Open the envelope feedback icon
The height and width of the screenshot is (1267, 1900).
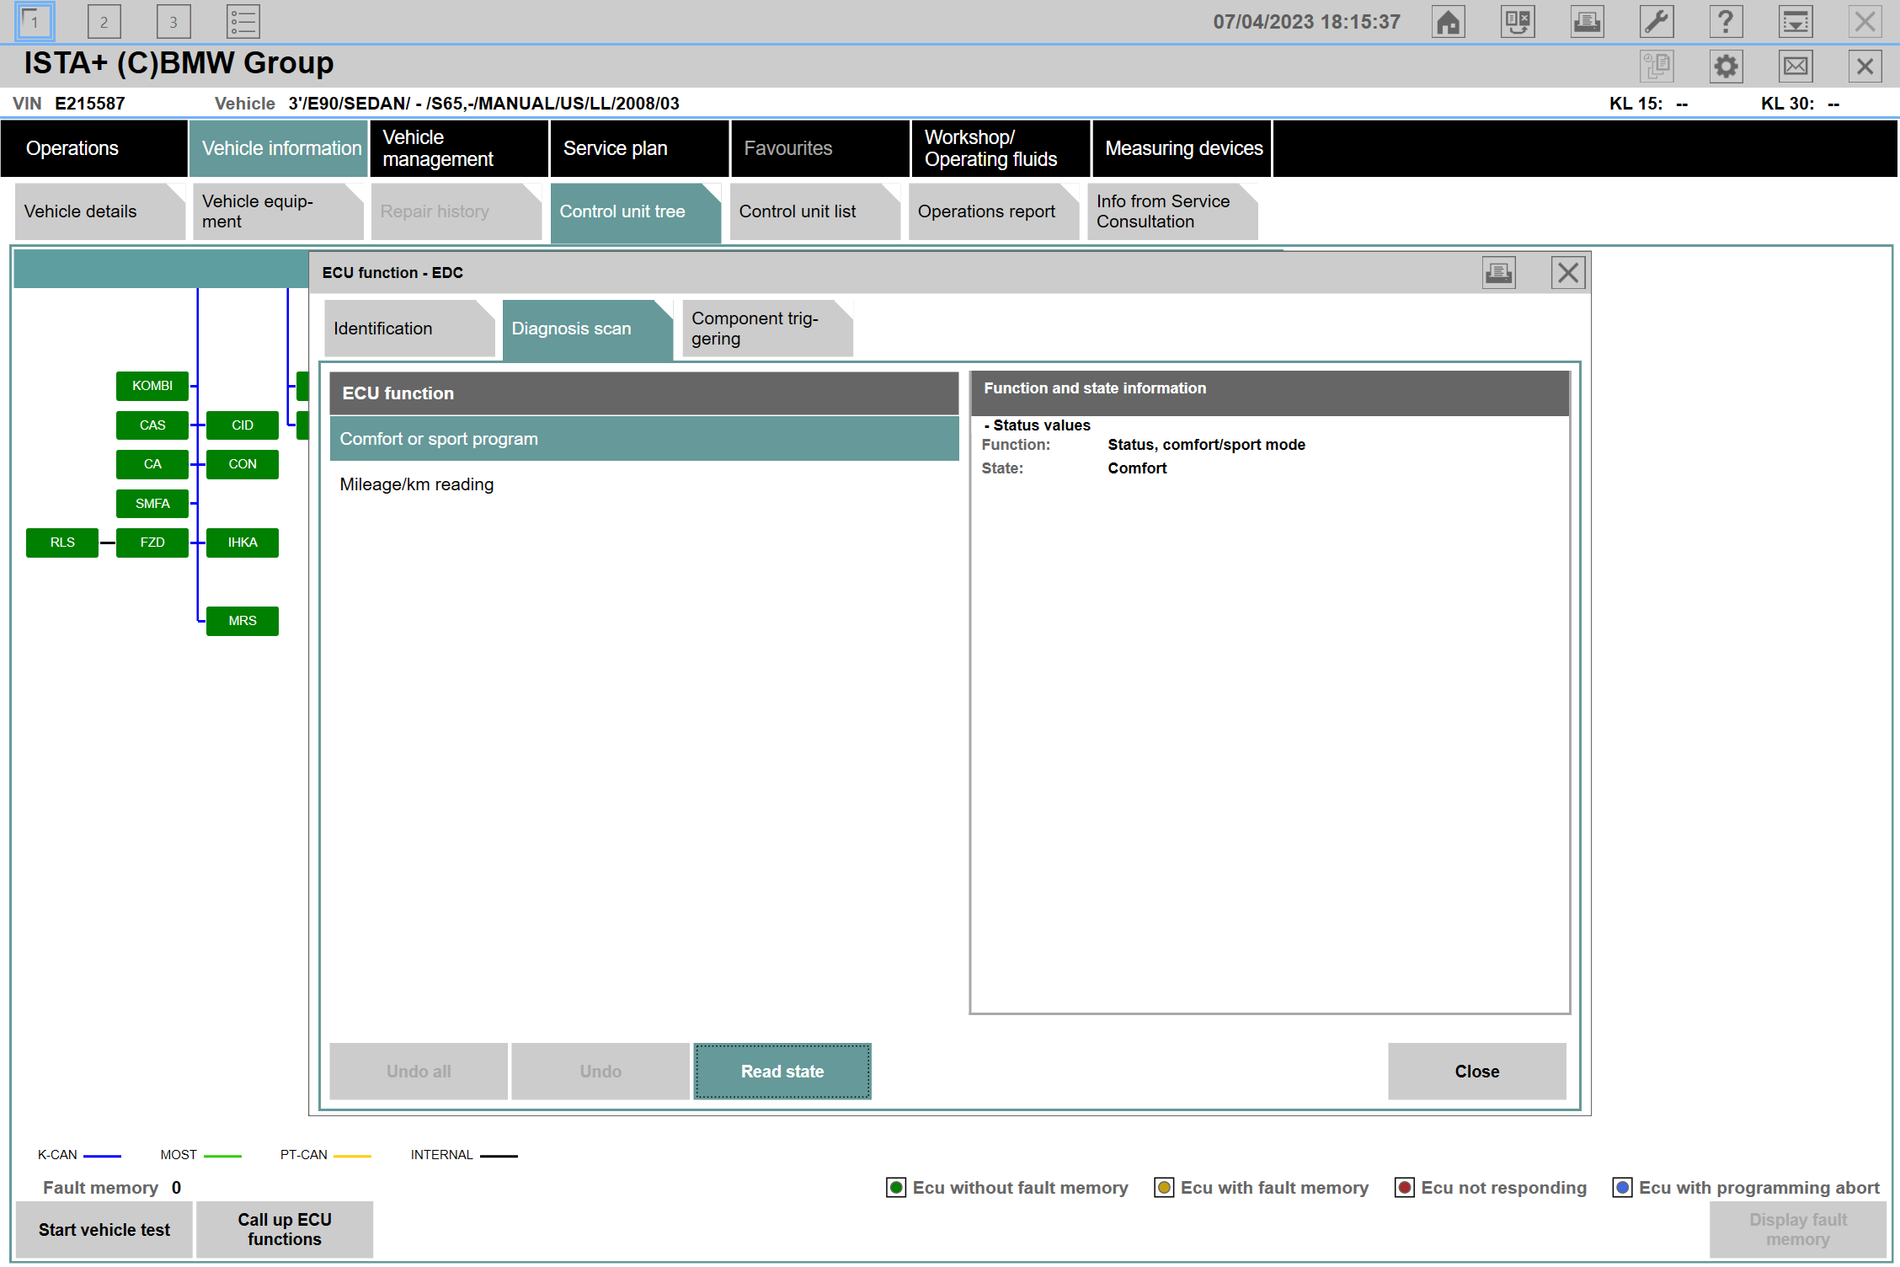pyautogui.click(x=1796, y=66)
